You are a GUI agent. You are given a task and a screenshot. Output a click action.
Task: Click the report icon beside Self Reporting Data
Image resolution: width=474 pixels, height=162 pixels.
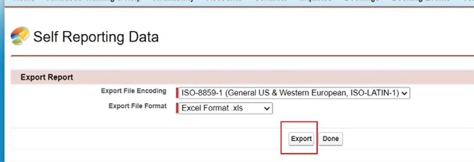tap(20, 36)
